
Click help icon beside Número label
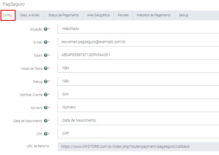[x=46, y=108]
